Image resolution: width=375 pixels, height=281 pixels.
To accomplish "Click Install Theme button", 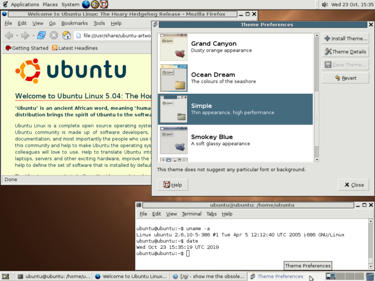I will click(x=345, y=39).
